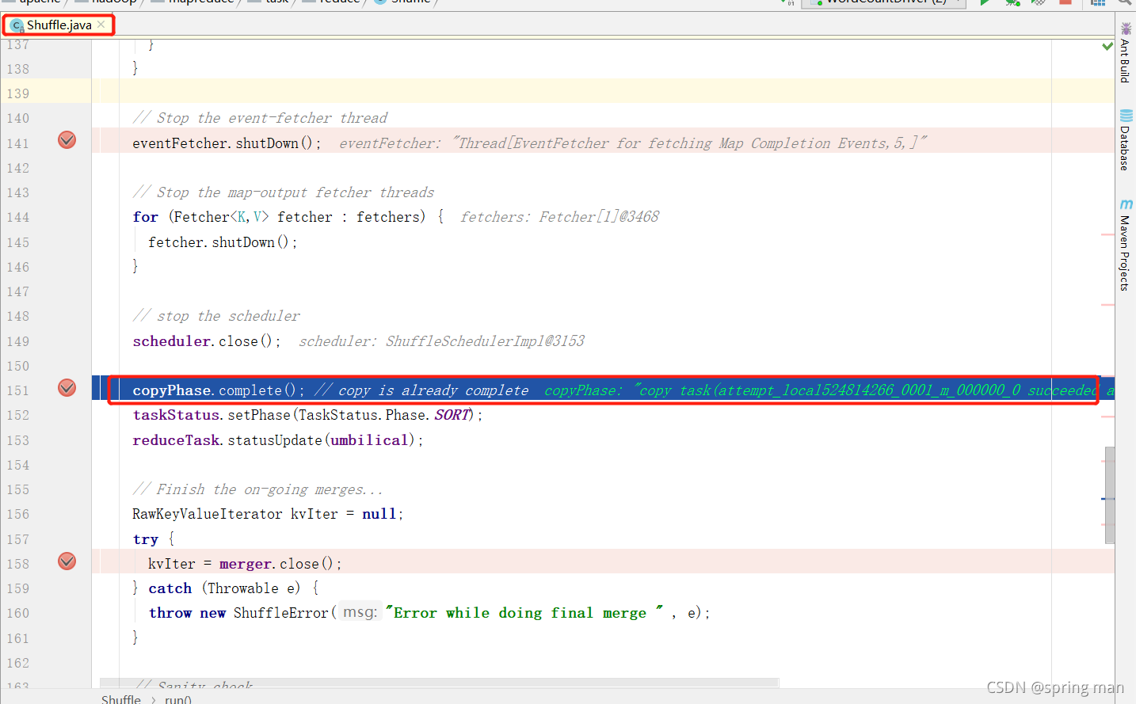
Task: Place the cursor on eventFetcher.shutDown() call
Action: (227, 143)
